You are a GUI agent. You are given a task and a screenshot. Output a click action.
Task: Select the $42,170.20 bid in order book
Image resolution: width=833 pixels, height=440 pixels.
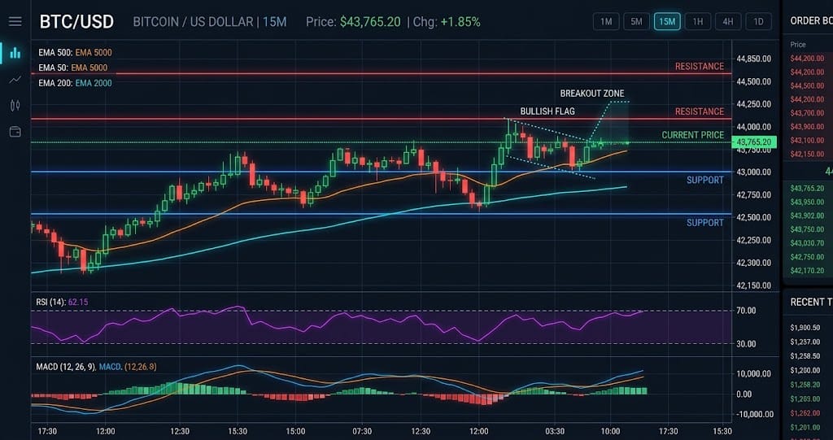pyautogui.click(x=808, y=271)
